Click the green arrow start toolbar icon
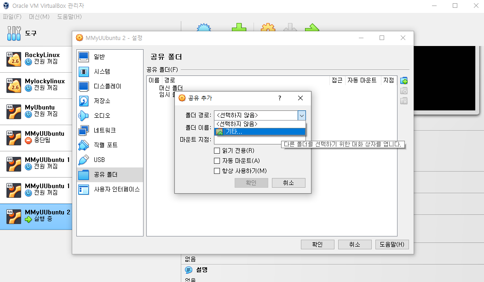The image size is (484, 282). [312, 27]
